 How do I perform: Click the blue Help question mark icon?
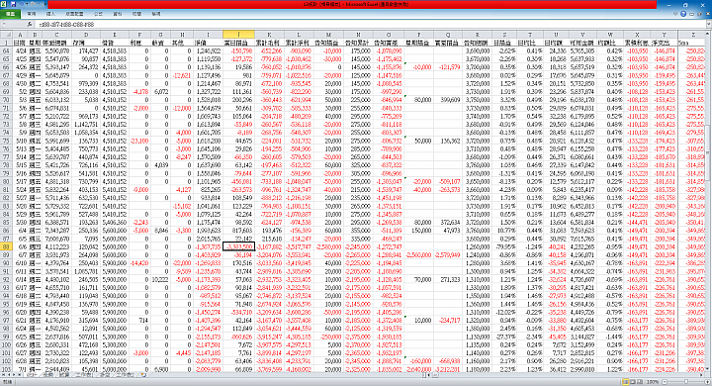pyautogui.click(x=683, y=14)
